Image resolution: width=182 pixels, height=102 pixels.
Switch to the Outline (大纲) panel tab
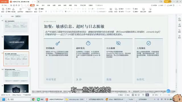[12, 16]
